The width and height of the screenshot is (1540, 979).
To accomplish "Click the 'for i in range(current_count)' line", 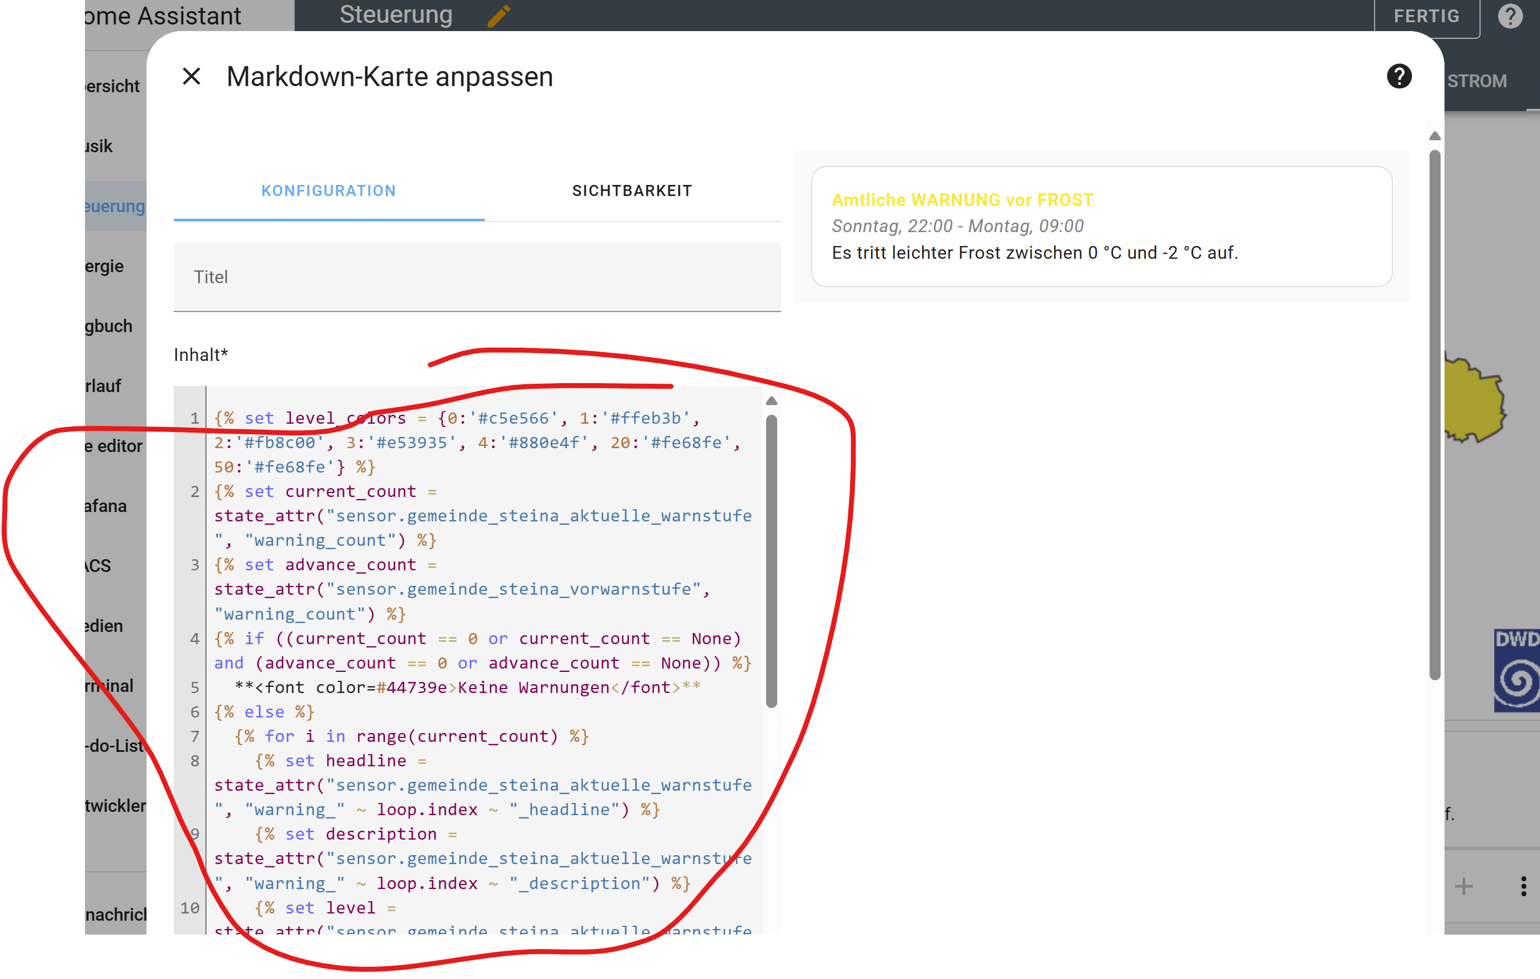I will click(x=411, y=736).
